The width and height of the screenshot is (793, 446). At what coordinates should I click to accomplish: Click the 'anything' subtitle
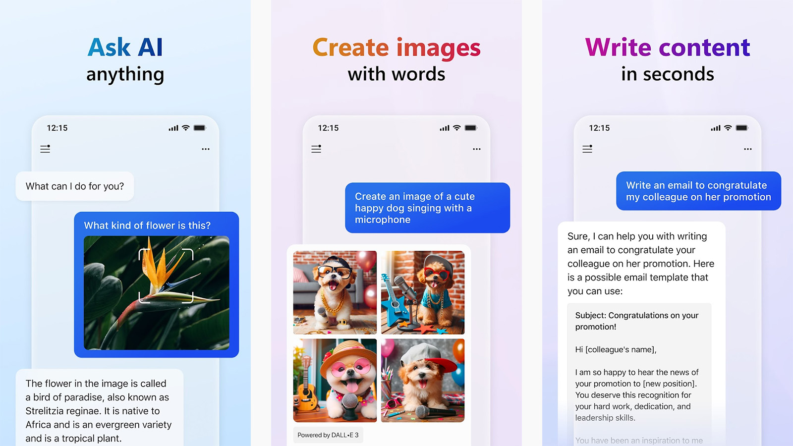[x=125, y=75]
